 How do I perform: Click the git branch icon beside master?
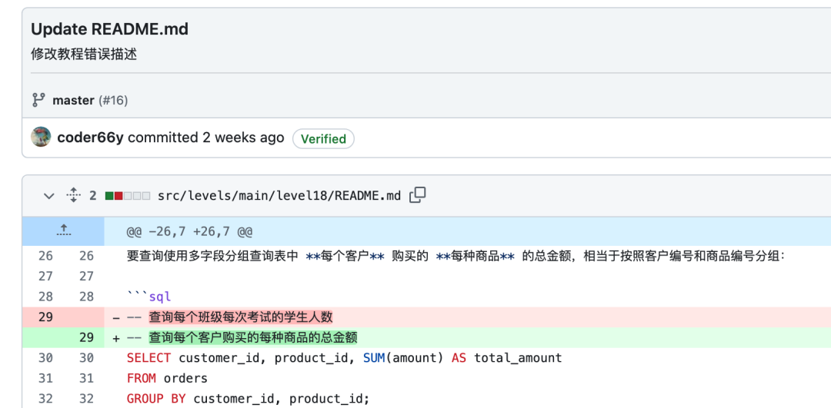(x=38, y=100)
